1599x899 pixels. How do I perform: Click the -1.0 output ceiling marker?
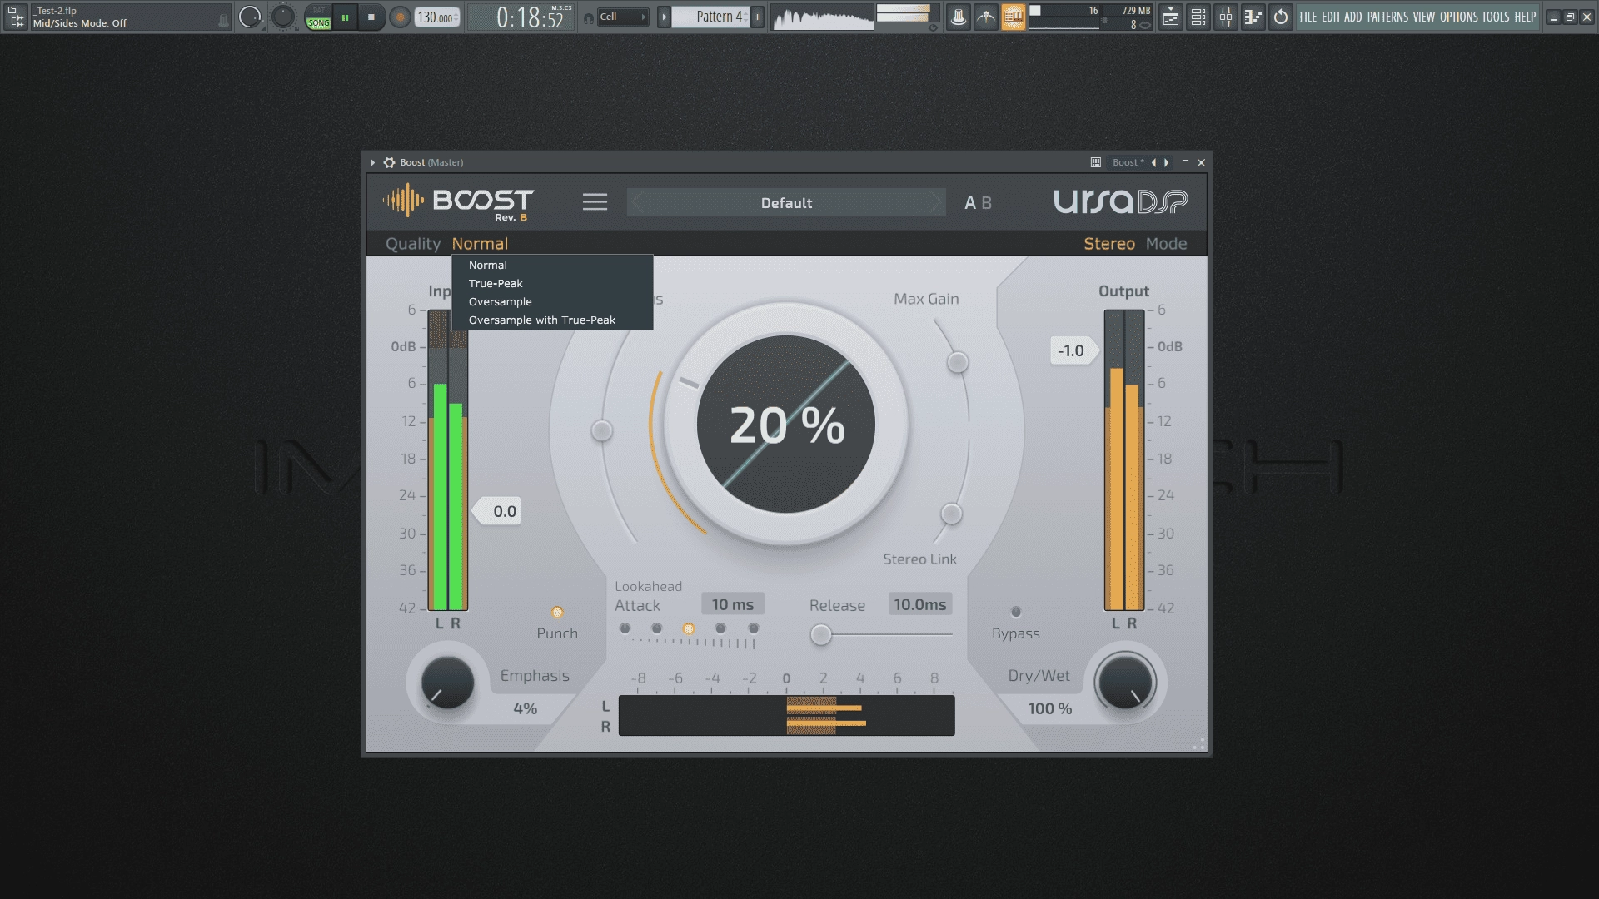[x=1073, y=350]
